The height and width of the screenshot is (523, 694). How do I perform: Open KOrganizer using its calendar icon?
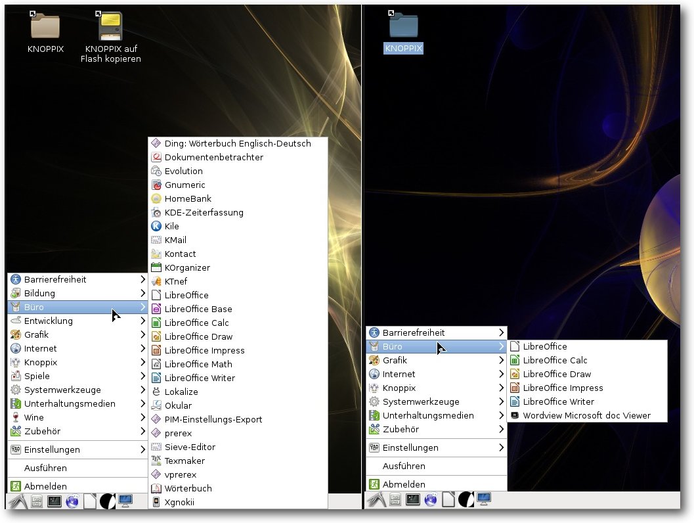tap(156, 267)
